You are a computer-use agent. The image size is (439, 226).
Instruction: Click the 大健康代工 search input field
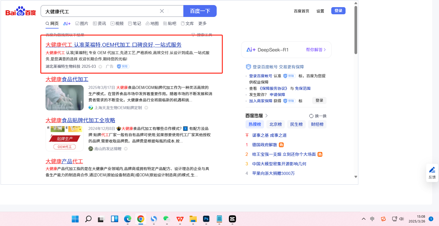click(101, 11)
